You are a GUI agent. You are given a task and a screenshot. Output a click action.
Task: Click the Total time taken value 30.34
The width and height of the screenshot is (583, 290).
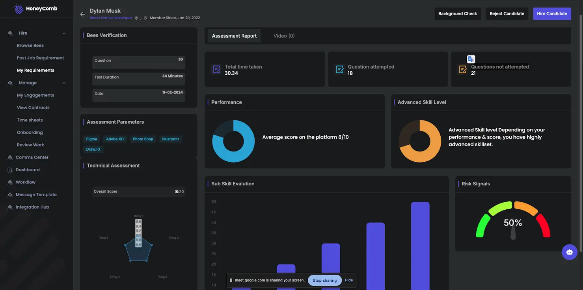click(231, 73)
